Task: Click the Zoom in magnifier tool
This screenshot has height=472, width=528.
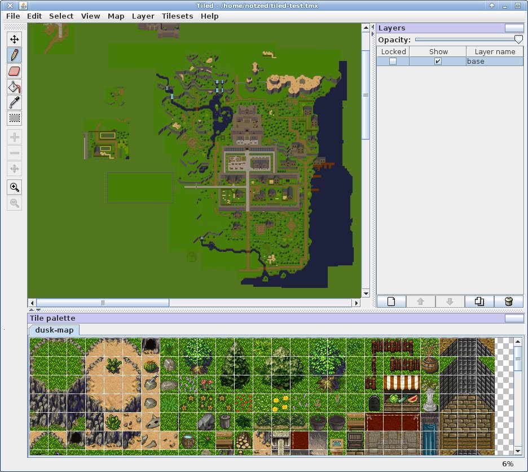Action: [15, 187]
